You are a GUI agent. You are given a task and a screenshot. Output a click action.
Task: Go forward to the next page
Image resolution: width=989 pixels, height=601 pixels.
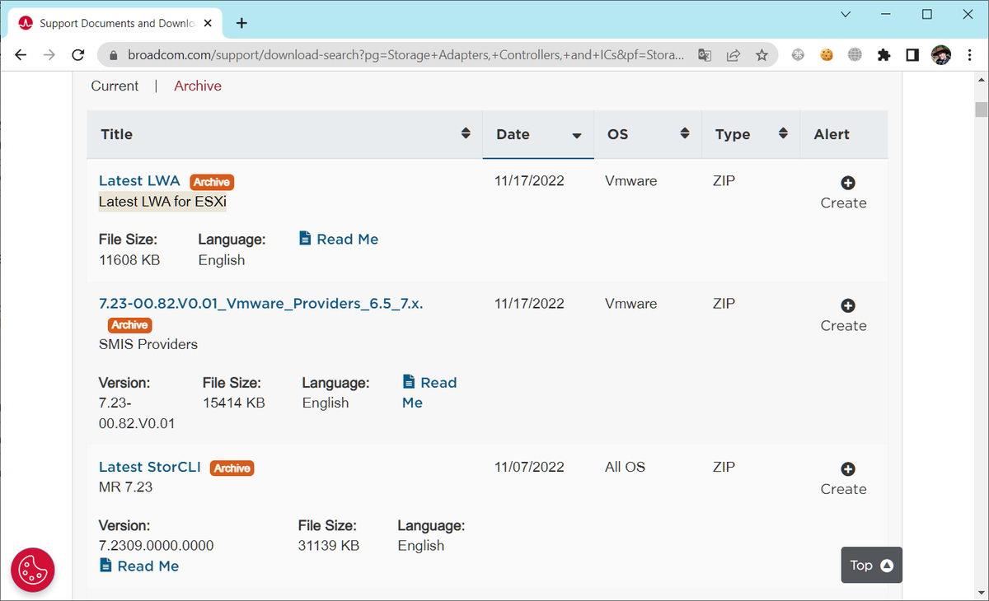(49, 55)
